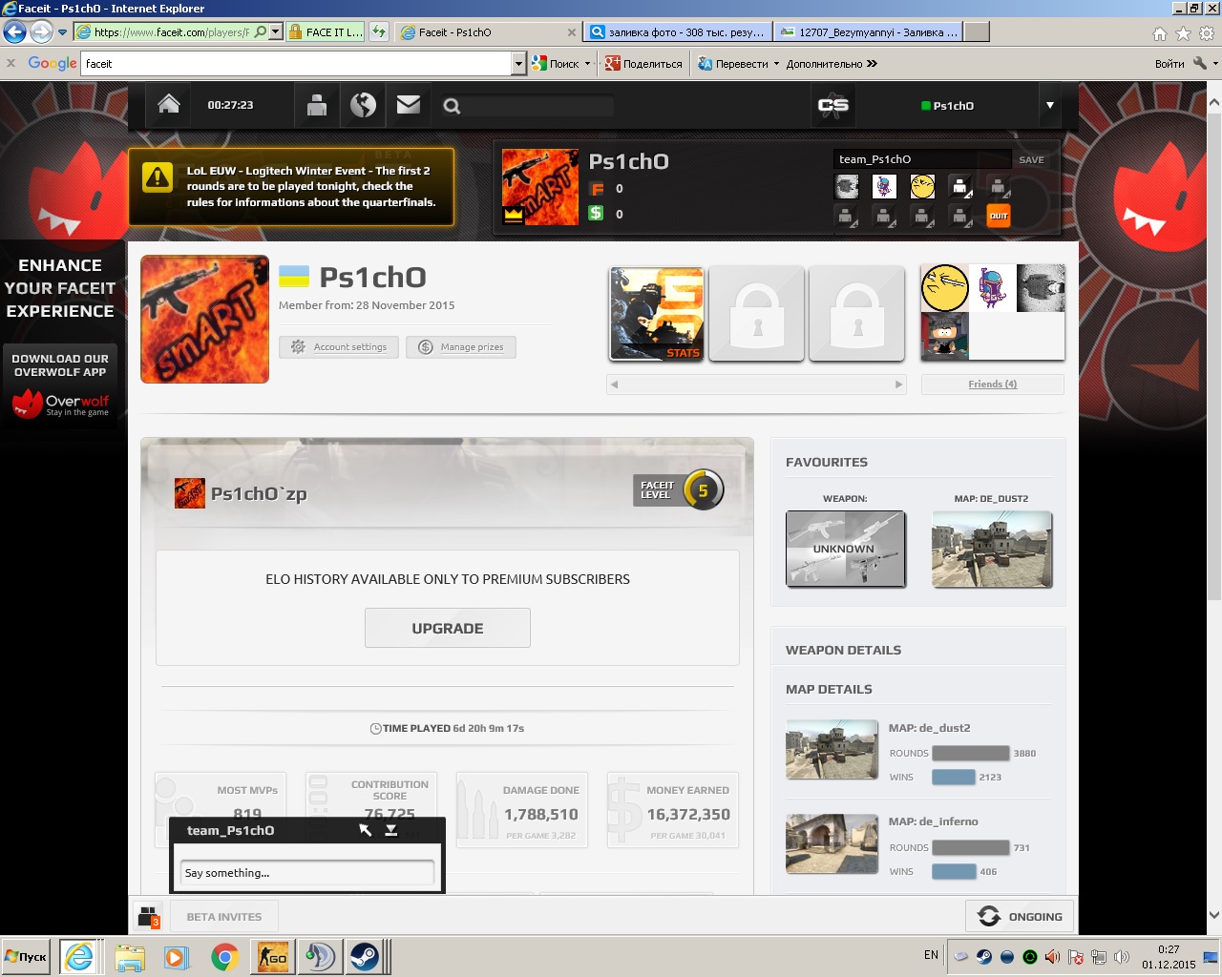Click the Google toolbar wrench icon

coord(1200,63)
